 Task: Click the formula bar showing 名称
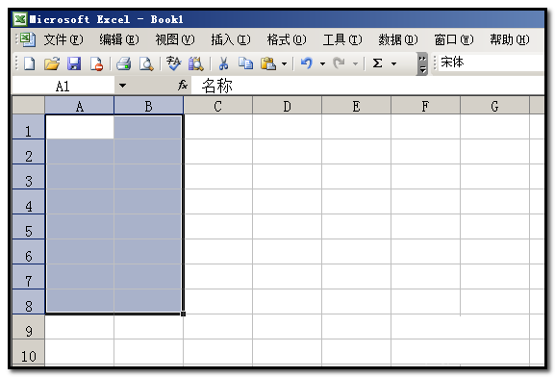pyautogui.click(x=367, y=86)
